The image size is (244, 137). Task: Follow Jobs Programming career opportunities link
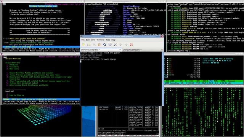click(x=39, y=81)
